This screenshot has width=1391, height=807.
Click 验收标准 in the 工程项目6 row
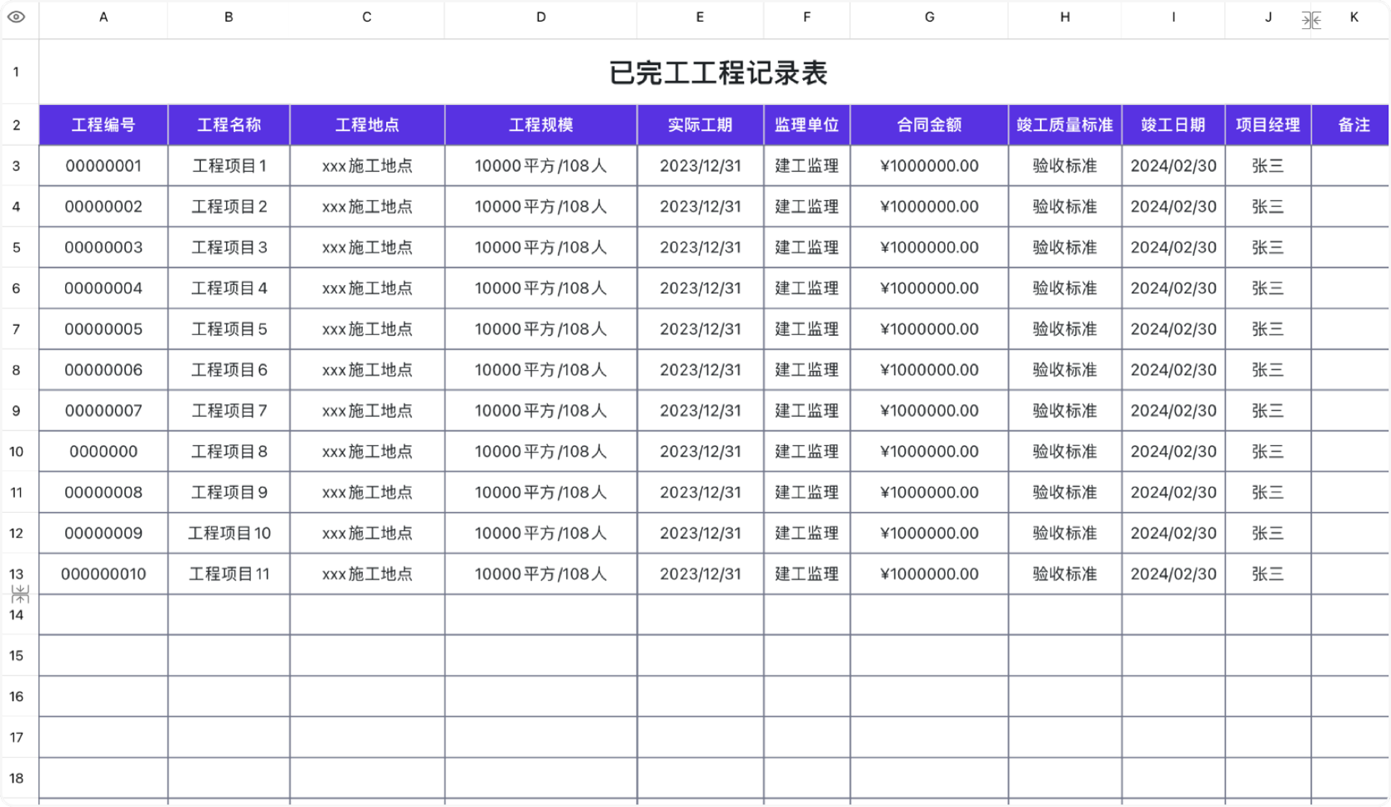[1065, 370]
